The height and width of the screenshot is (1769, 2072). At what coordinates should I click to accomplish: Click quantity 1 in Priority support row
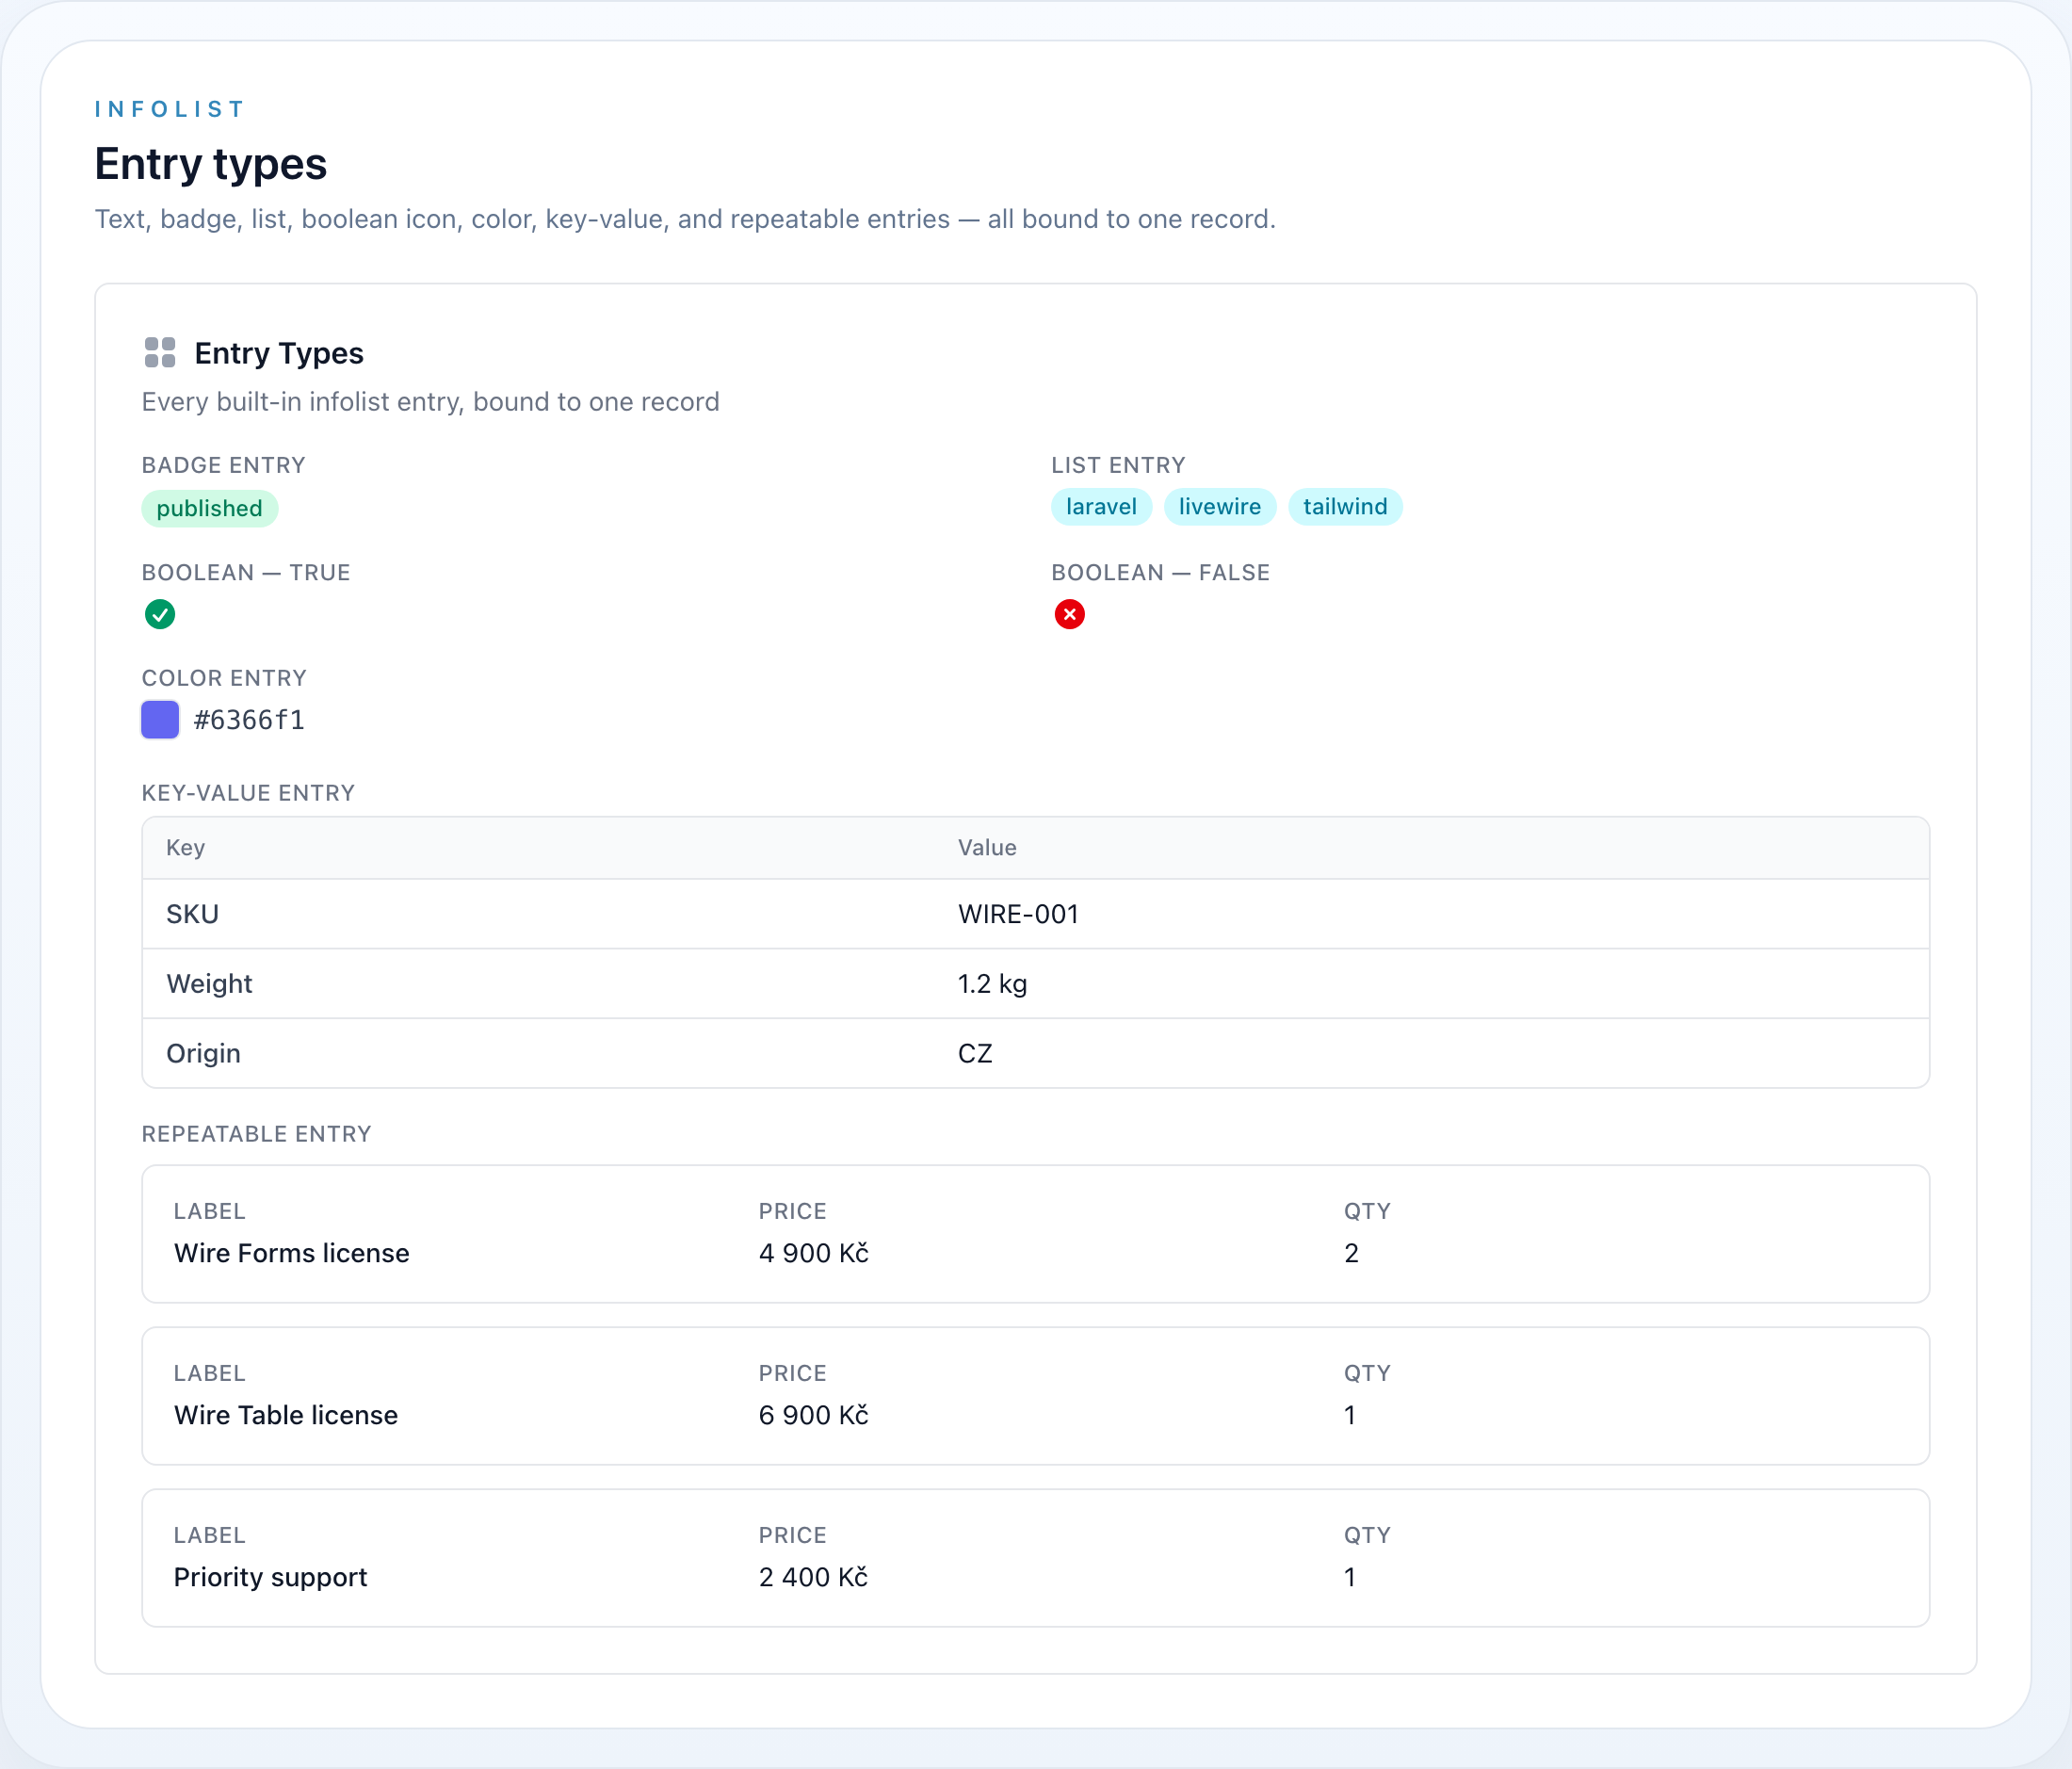pos(1350,1577)
